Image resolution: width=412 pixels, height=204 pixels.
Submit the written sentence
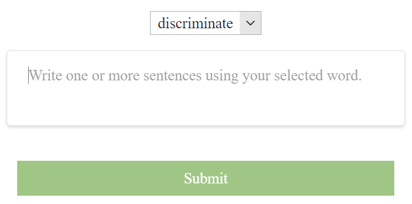click(x=205, y=178)
